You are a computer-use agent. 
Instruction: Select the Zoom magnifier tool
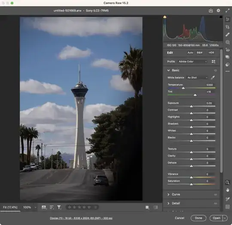pyautogui.click(x=227, y=182)
